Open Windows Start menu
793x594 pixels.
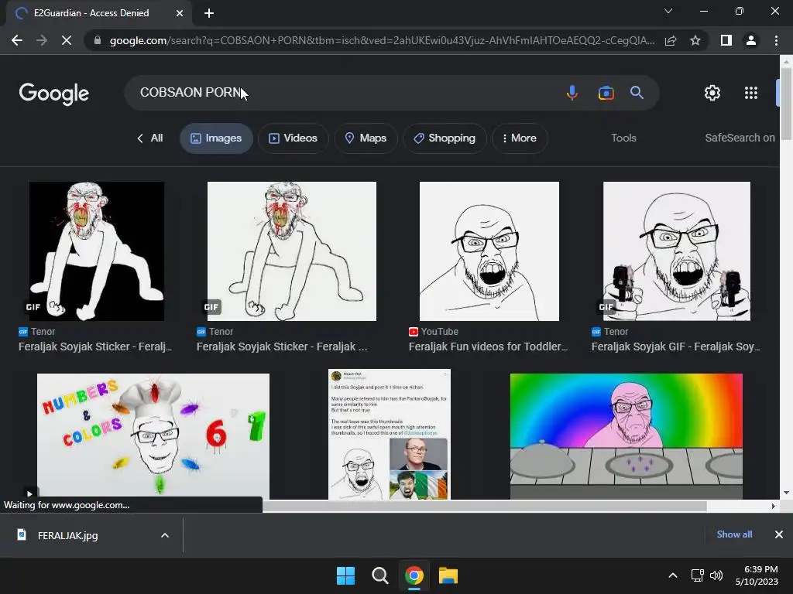tap(346, 575)
